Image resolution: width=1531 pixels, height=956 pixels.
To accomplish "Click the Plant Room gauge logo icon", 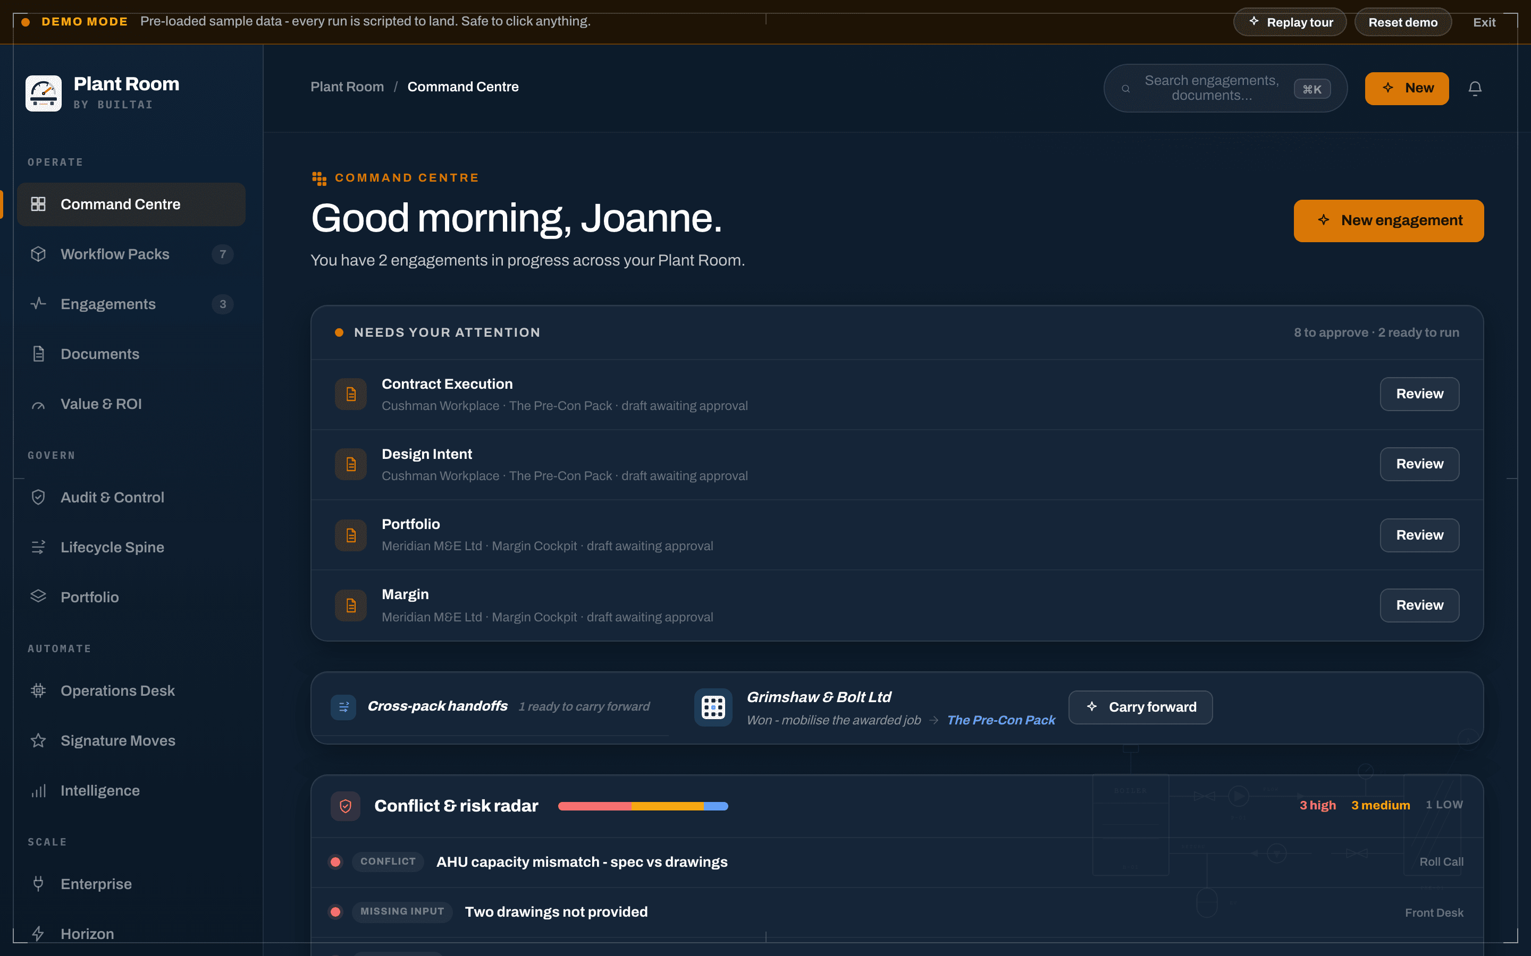I will click(x=43, y=93).
